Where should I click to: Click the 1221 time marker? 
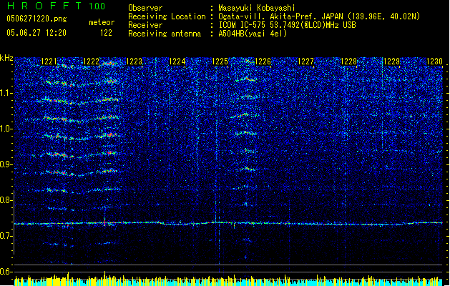pos(49,61)
